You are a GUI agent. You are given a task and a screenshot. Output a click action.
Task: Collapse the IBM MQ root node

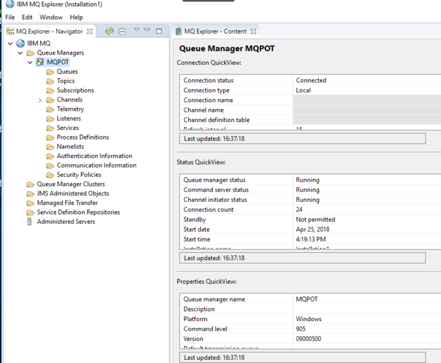coord(10,44)
